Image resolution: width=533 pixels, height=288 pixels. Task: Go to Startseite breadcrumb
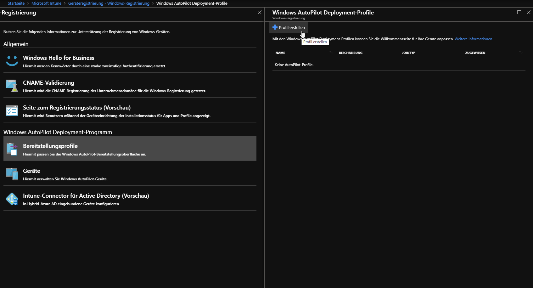coord(16,3)
